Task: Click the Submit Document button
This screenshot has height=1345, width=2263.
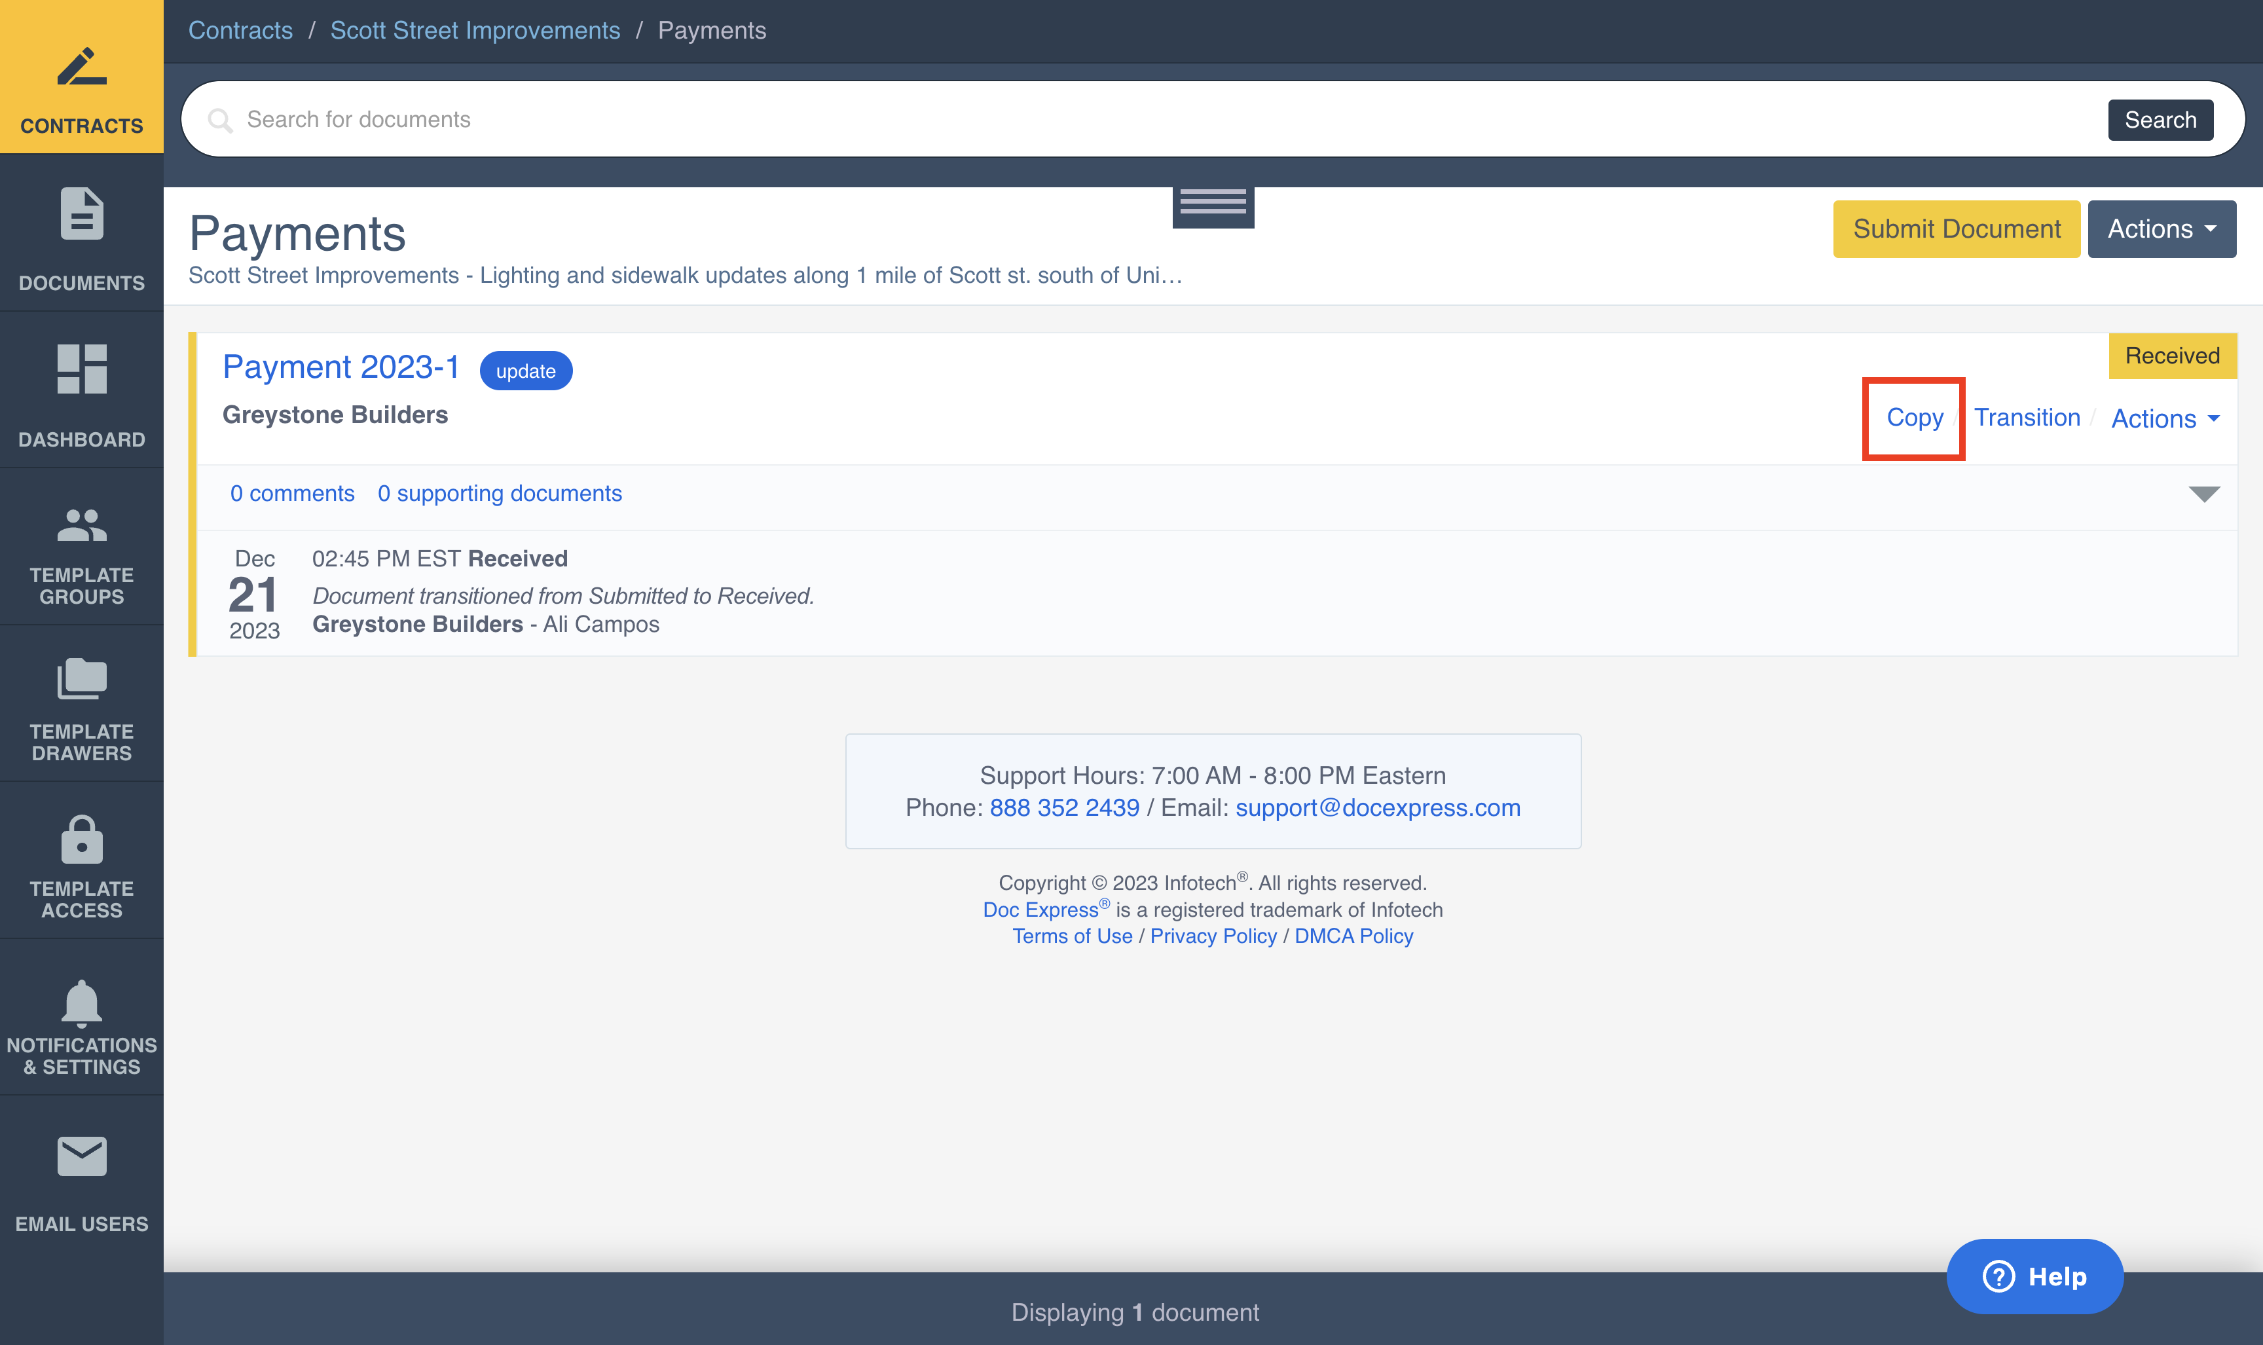Action: pos(1957,229)
